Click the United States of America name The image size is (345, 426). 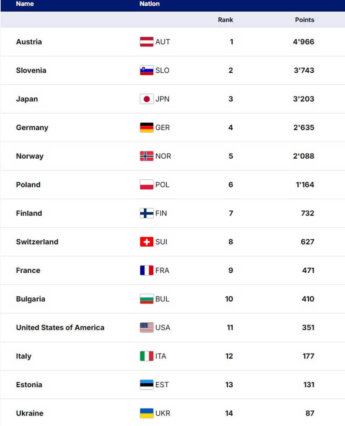(x=60, y=328)
